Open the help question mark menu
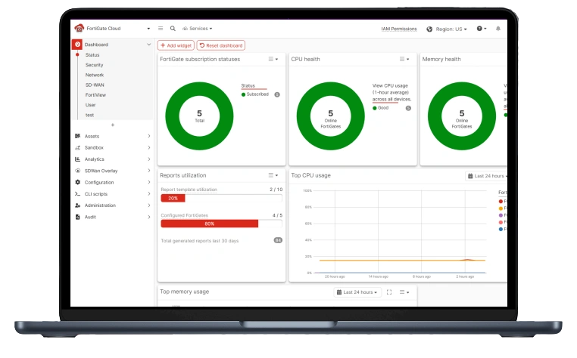The height and width of the screenshot is (358, 577). point(482,29)
